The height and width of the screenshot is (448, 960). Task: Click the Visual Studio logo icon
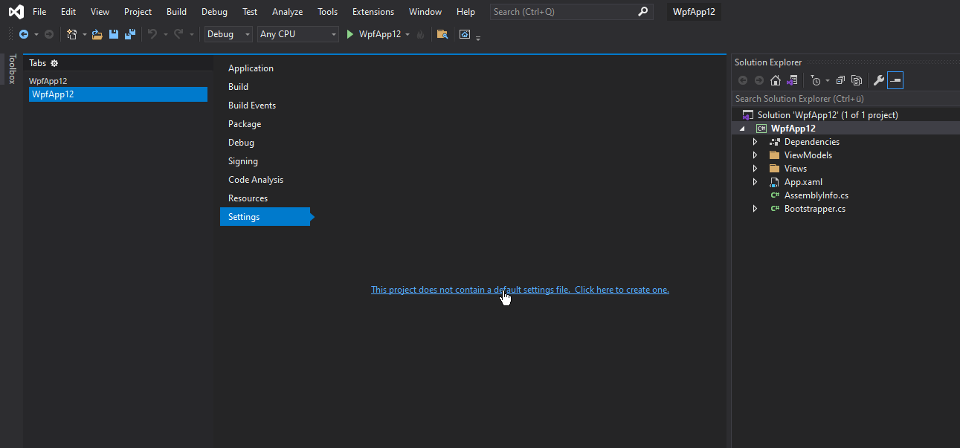click(x=16, y=12)
